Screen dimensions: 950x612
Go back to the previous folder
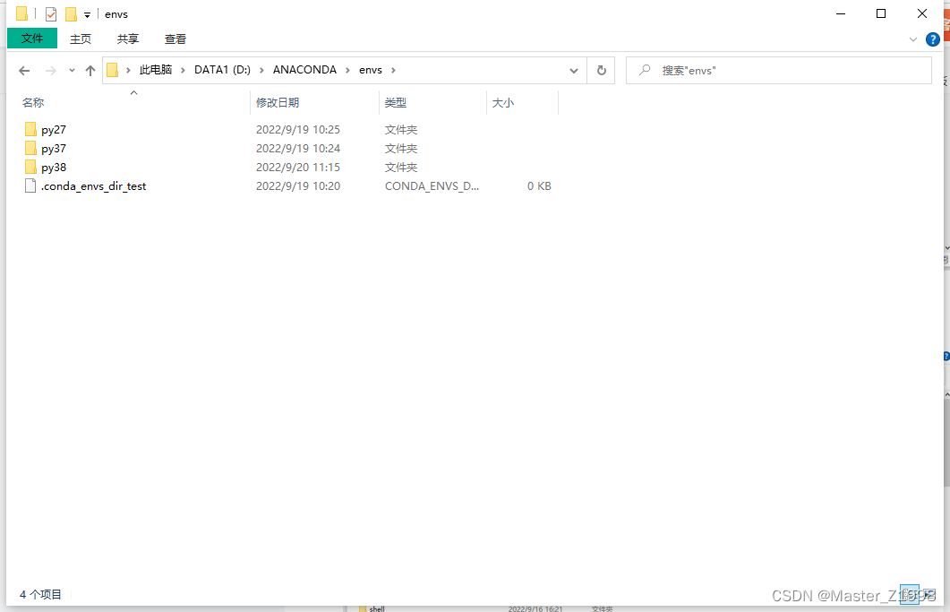click(x=24, y=70)
